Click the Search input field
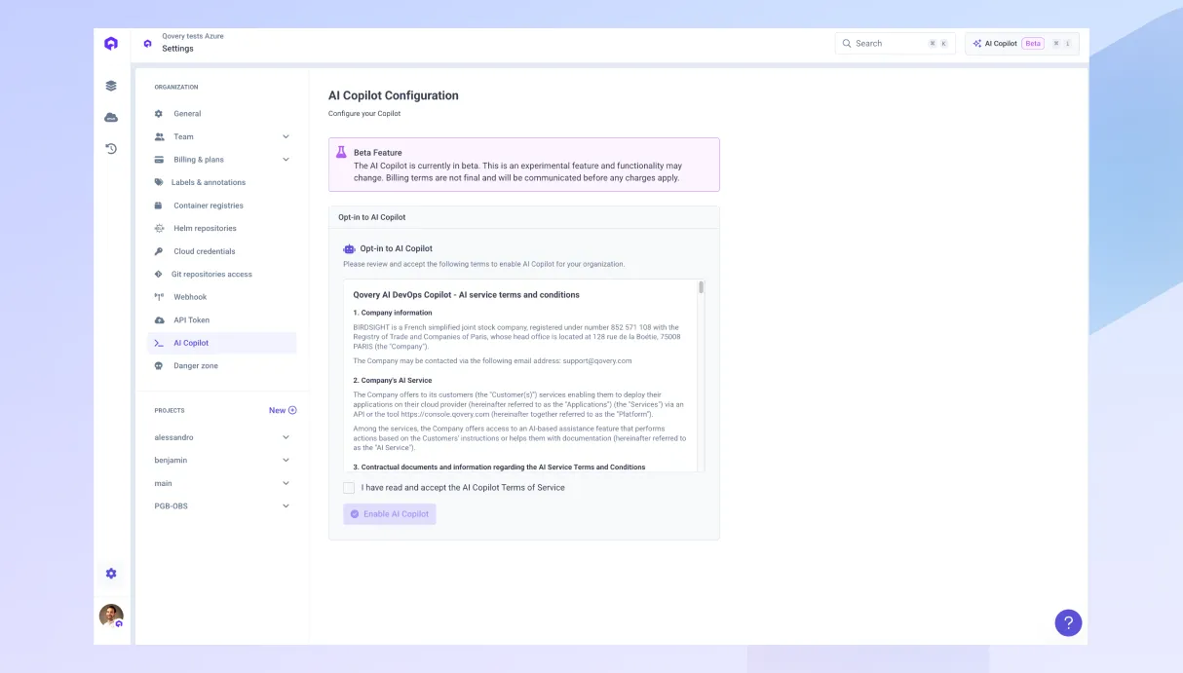The height and width of the screenshot is (673, 1183). pyautogui.click(x=896, y=44)
